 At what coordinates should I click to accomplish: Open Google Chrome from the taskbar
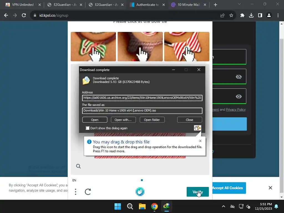[x=154, y=206]
